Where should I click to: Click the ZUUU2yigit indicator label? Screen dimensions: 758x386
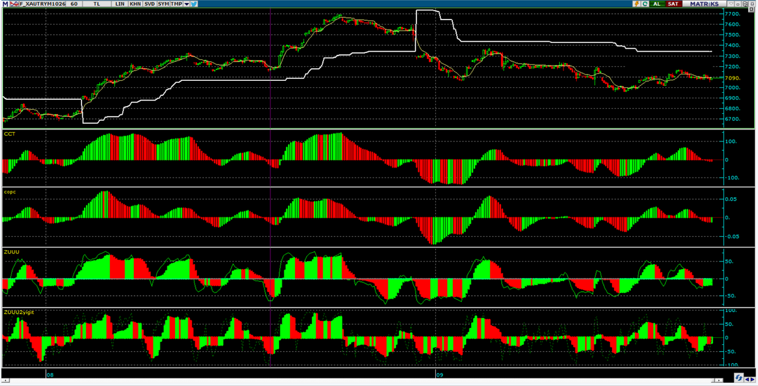pos(19,312)
